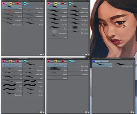Duplicate sub tool icon in top-left panel

click(x=41, y=55)
